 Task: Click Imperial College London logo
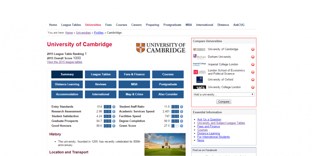199,64
